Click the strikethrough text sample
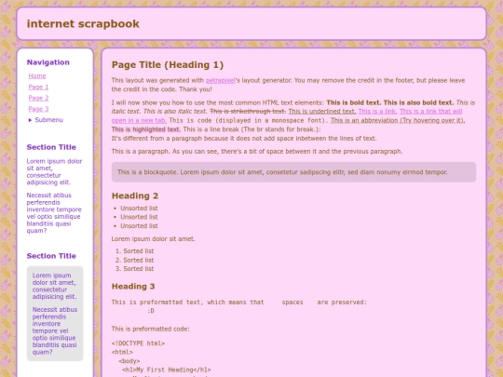Viewport: 503px width, 377px height. pos(248,112)
